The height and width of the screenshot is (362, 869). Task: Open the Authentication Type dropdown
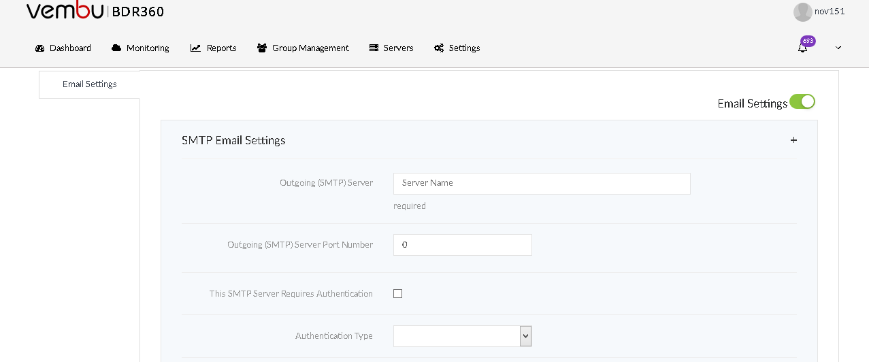click(462, 336)
